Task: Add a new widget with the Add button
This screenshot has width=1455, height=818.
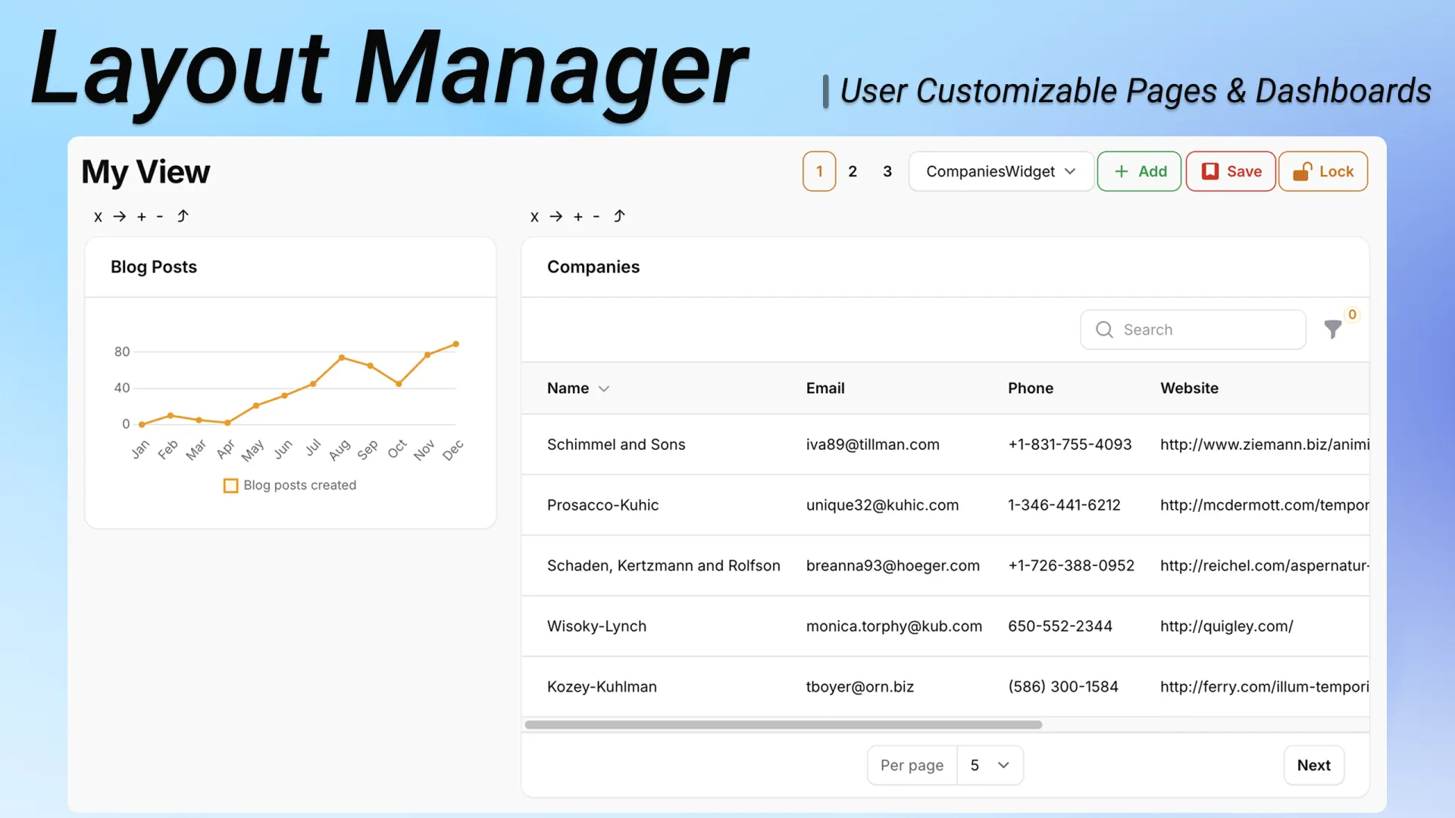Action: (x=1139, y=171)
